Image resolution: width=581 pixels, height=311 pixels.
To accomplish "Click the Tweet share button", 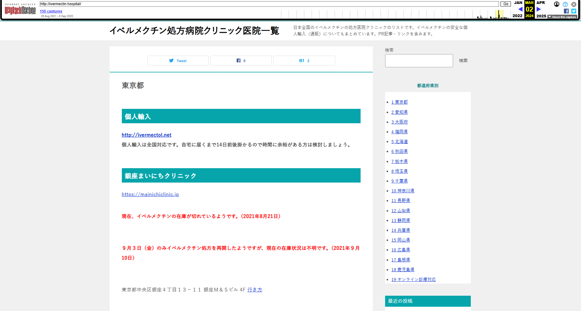I will click(x=178, y=61).
